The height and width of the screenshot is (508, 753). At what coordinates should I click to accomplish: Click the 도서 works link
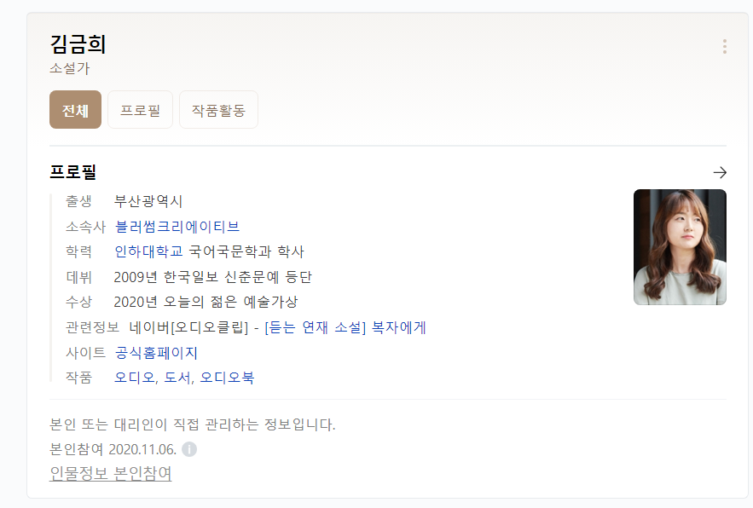point(177,378)
